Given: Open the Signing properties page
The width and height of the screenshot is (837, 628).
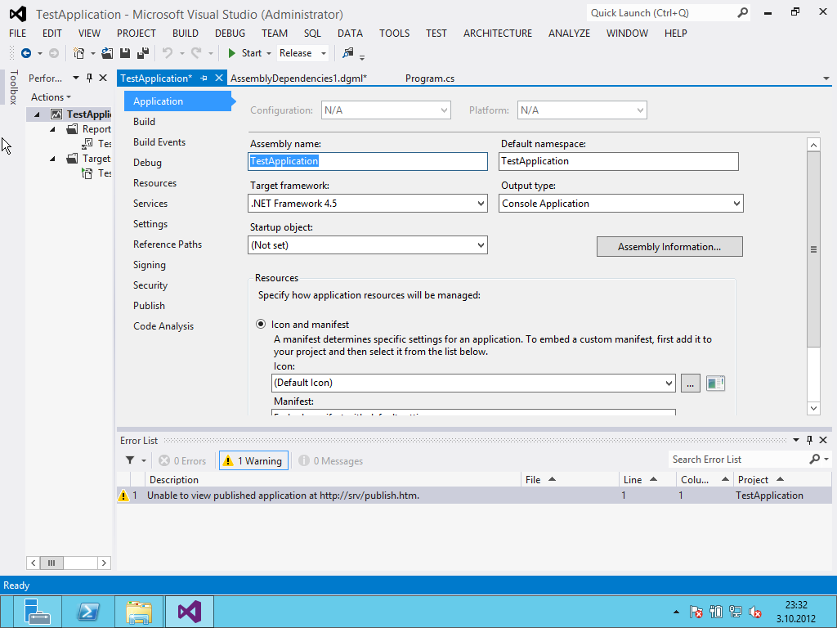Looking at the screenshot, I should (x=150, y=265).
